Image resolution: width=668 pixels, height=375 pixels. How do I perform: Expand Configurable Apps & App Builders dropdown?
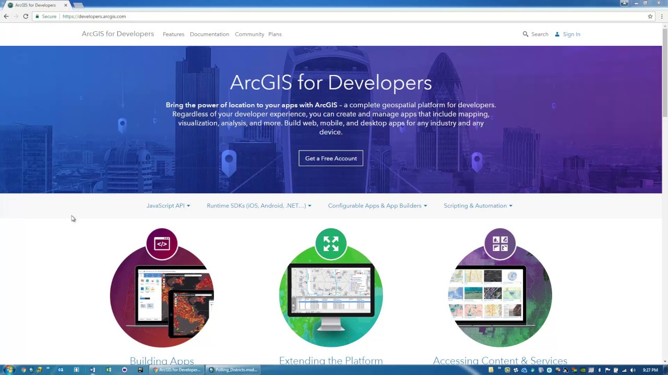tap(377, 206)
